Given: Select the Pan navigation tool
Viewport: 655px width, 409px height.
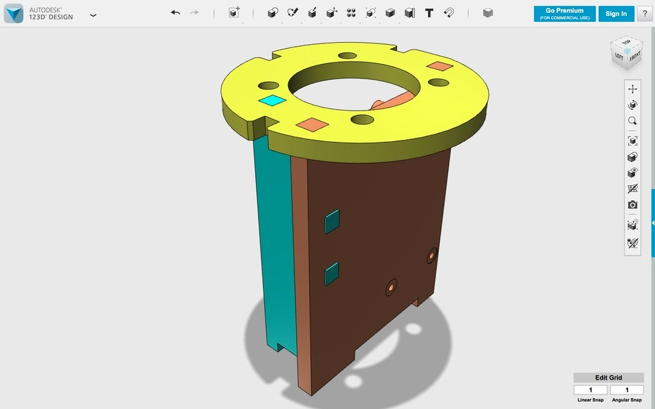Looking at the screenshot, I should pos(633,89).
